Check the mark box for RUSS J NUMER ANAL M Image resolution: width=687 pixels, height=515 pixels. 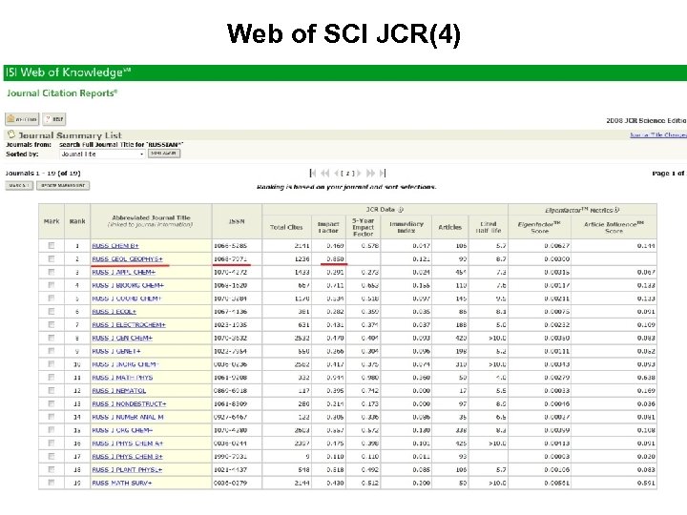(x=52, y=417)
